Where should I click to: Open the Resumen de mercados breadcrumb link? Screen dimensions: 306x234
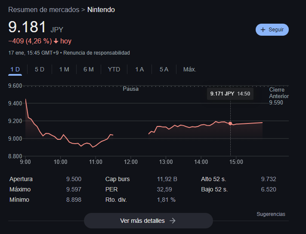coord(44,10)
